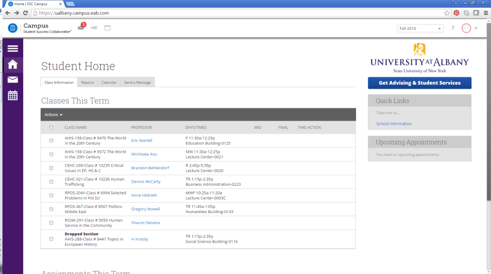Viewport: 491px width, 274px height.
Task: Toggle the select-all checkbox in table header
Action: click(51, 127)
